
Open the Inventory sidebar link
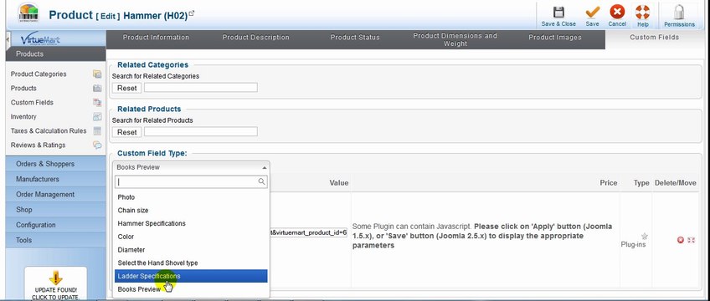[23, 116]
